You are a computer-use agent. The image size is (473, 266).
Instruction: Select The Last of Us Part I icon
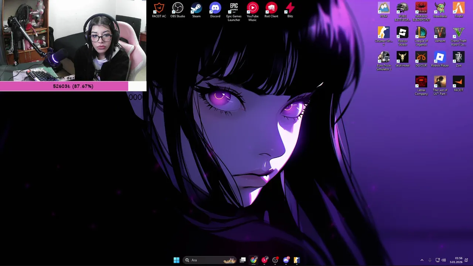click(440, 85)
